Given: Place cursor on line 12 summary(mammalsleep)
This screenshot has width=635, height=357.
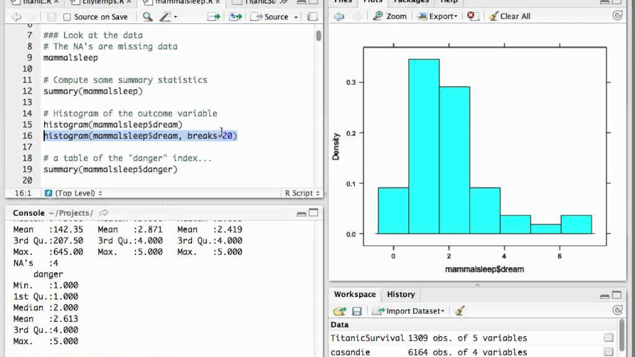Looking at the screenshot, I should click(x=93, y=91).
